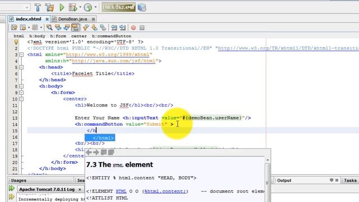Click the editor Back navigation icon
The height and width of the screenshot is (202, 359).
23,27
